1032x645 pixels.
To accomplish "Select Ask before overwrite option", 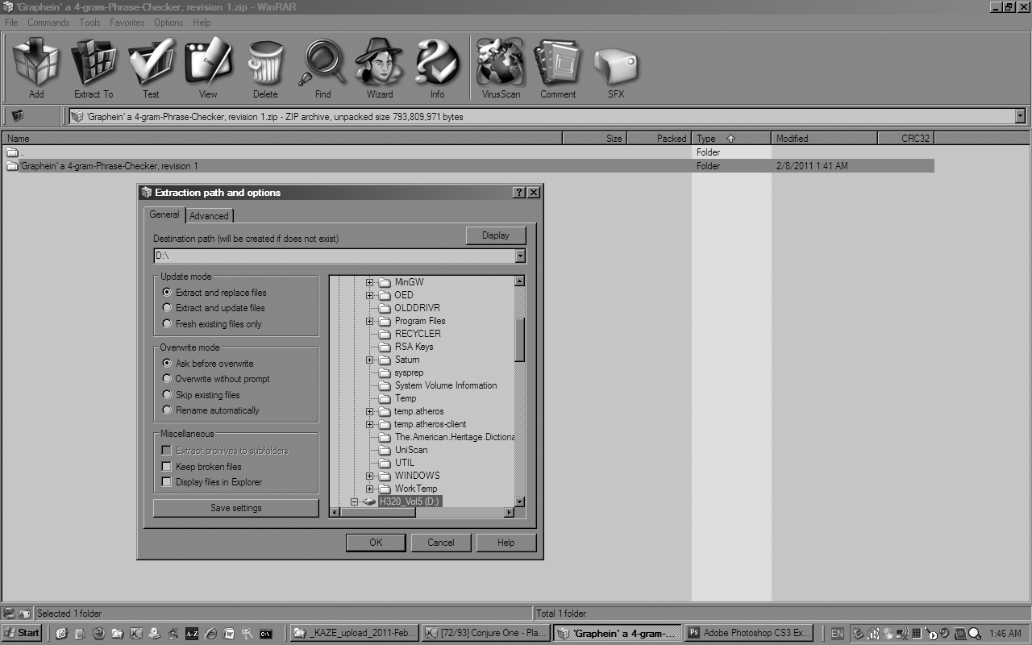I will point(167,364).
